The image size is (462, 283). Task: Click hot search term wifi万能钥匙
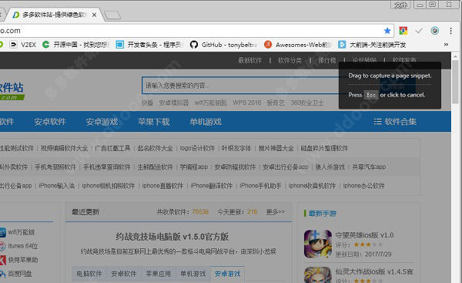tap(210, 103)
